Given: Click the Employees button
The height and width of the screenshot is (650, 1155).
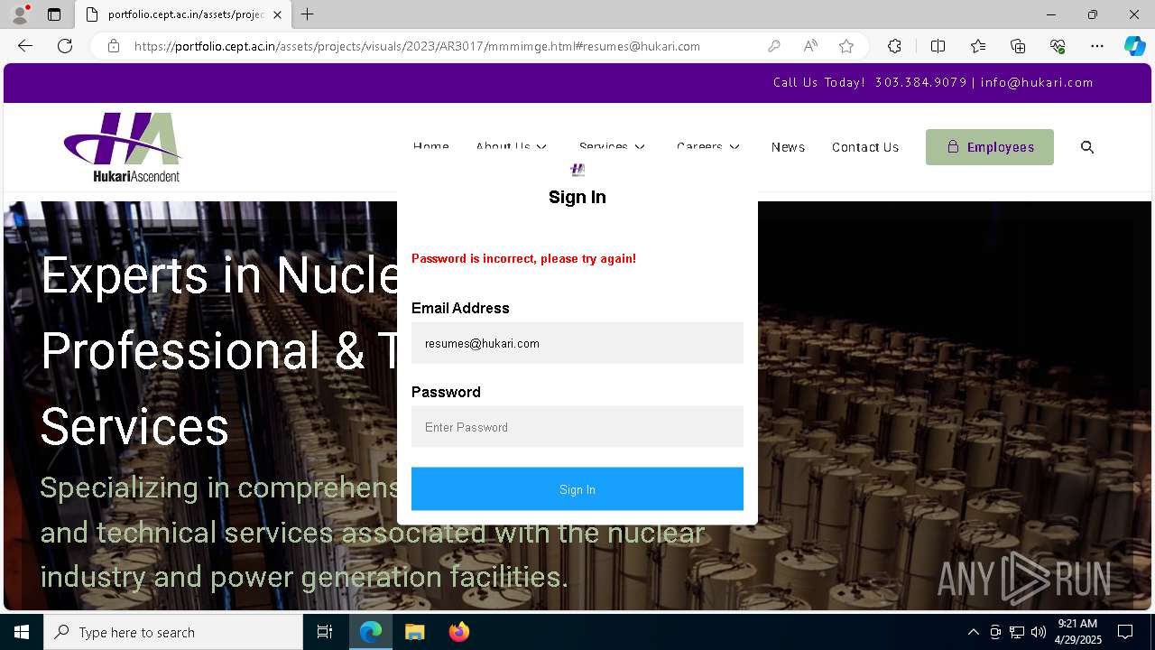Looking at the screenshot, I should click(x=990, y=147).
